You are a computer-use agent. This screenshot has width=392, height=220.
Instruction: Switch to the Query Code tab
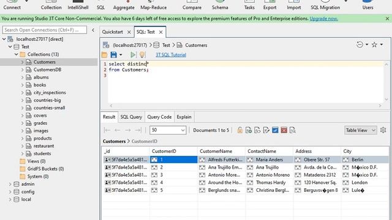[159, 117]
